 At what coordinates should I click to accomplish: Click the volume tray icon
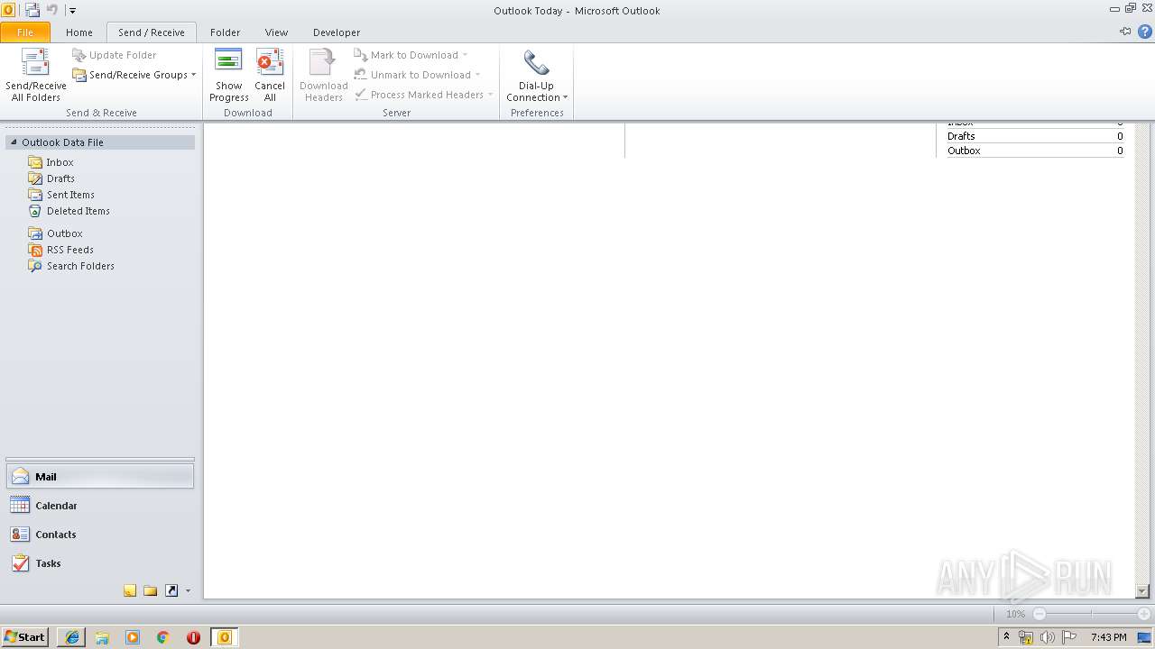tap(1048, 637)
